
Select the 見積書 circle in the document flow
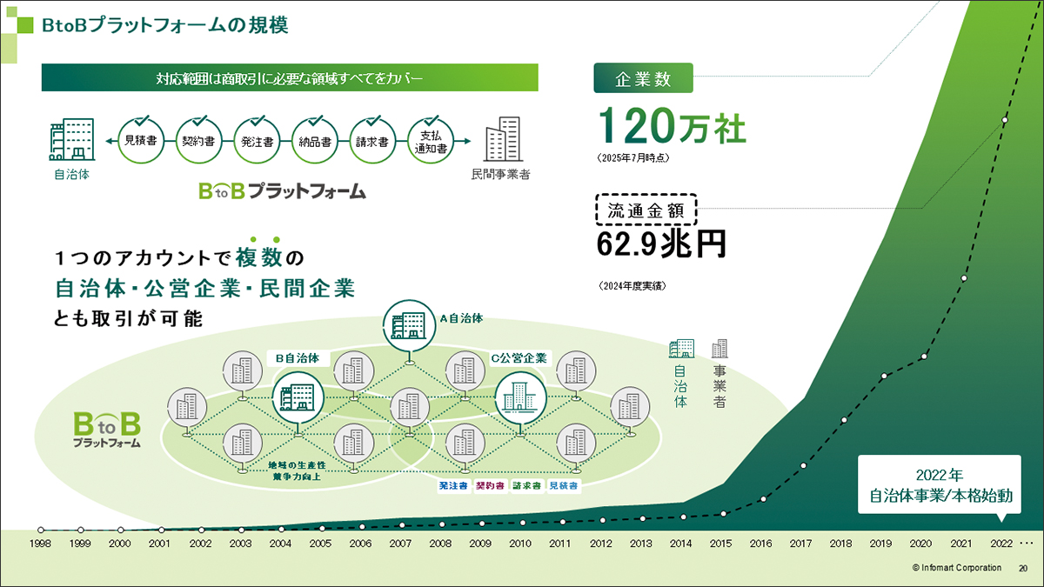tap(141, 140)
